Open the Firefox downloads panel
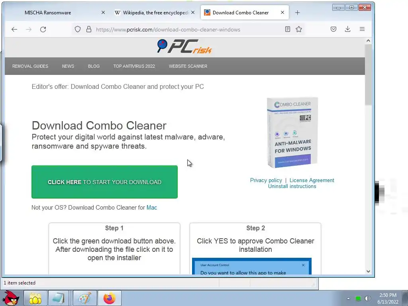The image size is (408, 306). (347, 29)
